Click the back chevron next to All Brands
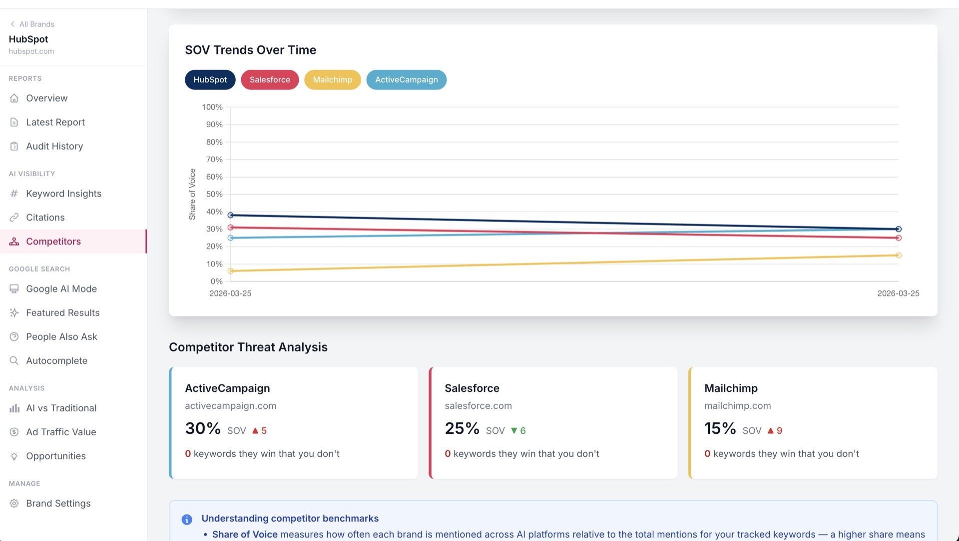This screenshot has width=959, height=541. coord(12,24)
